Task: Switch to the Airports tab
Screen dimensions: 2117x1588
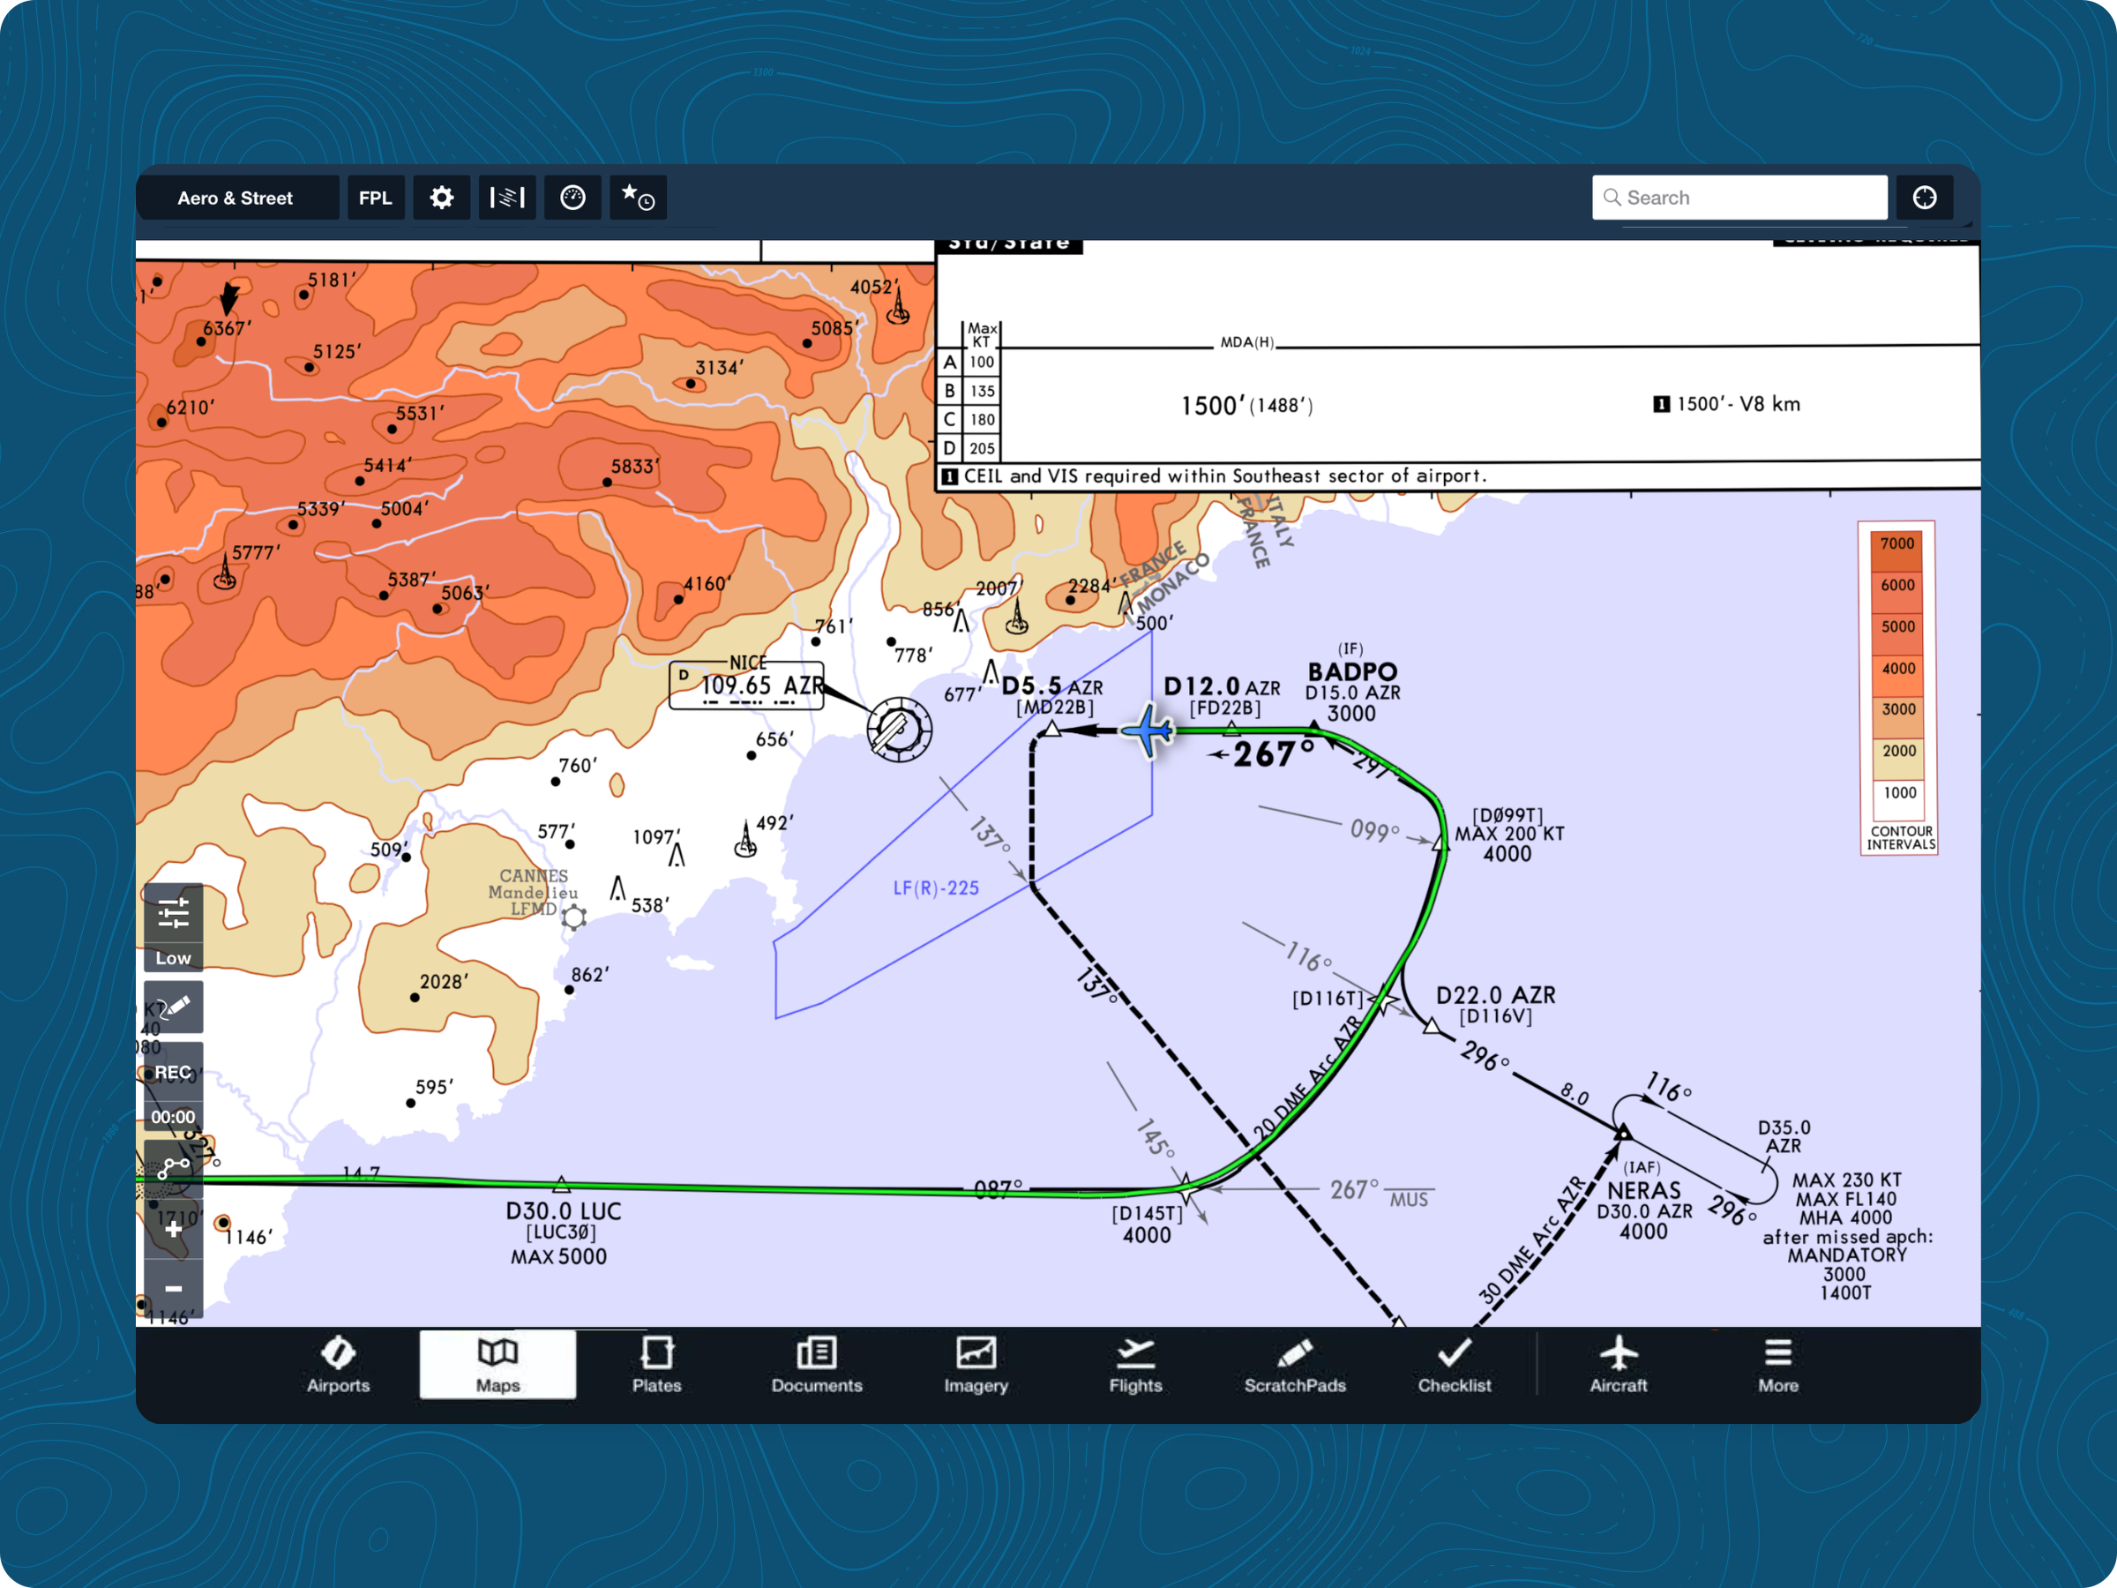Action: tap(338, 1365)
